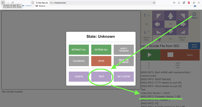Click the 'Index.html Version: 1.04.01' line

tap(155, 93)
